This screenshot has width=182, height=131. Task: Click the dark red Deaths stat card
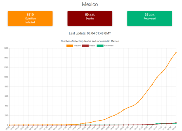[90, 19]
